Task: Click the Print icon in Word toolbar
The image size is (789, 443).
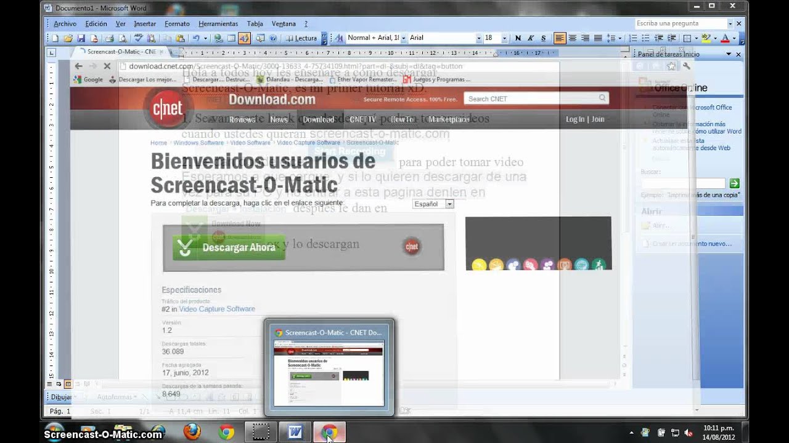Action: [109, 38]
